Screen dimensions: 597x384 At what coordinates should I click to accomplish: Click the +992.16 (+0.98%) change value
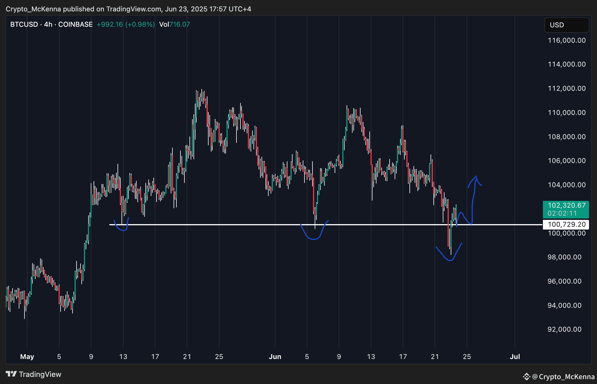click(126, 24)
